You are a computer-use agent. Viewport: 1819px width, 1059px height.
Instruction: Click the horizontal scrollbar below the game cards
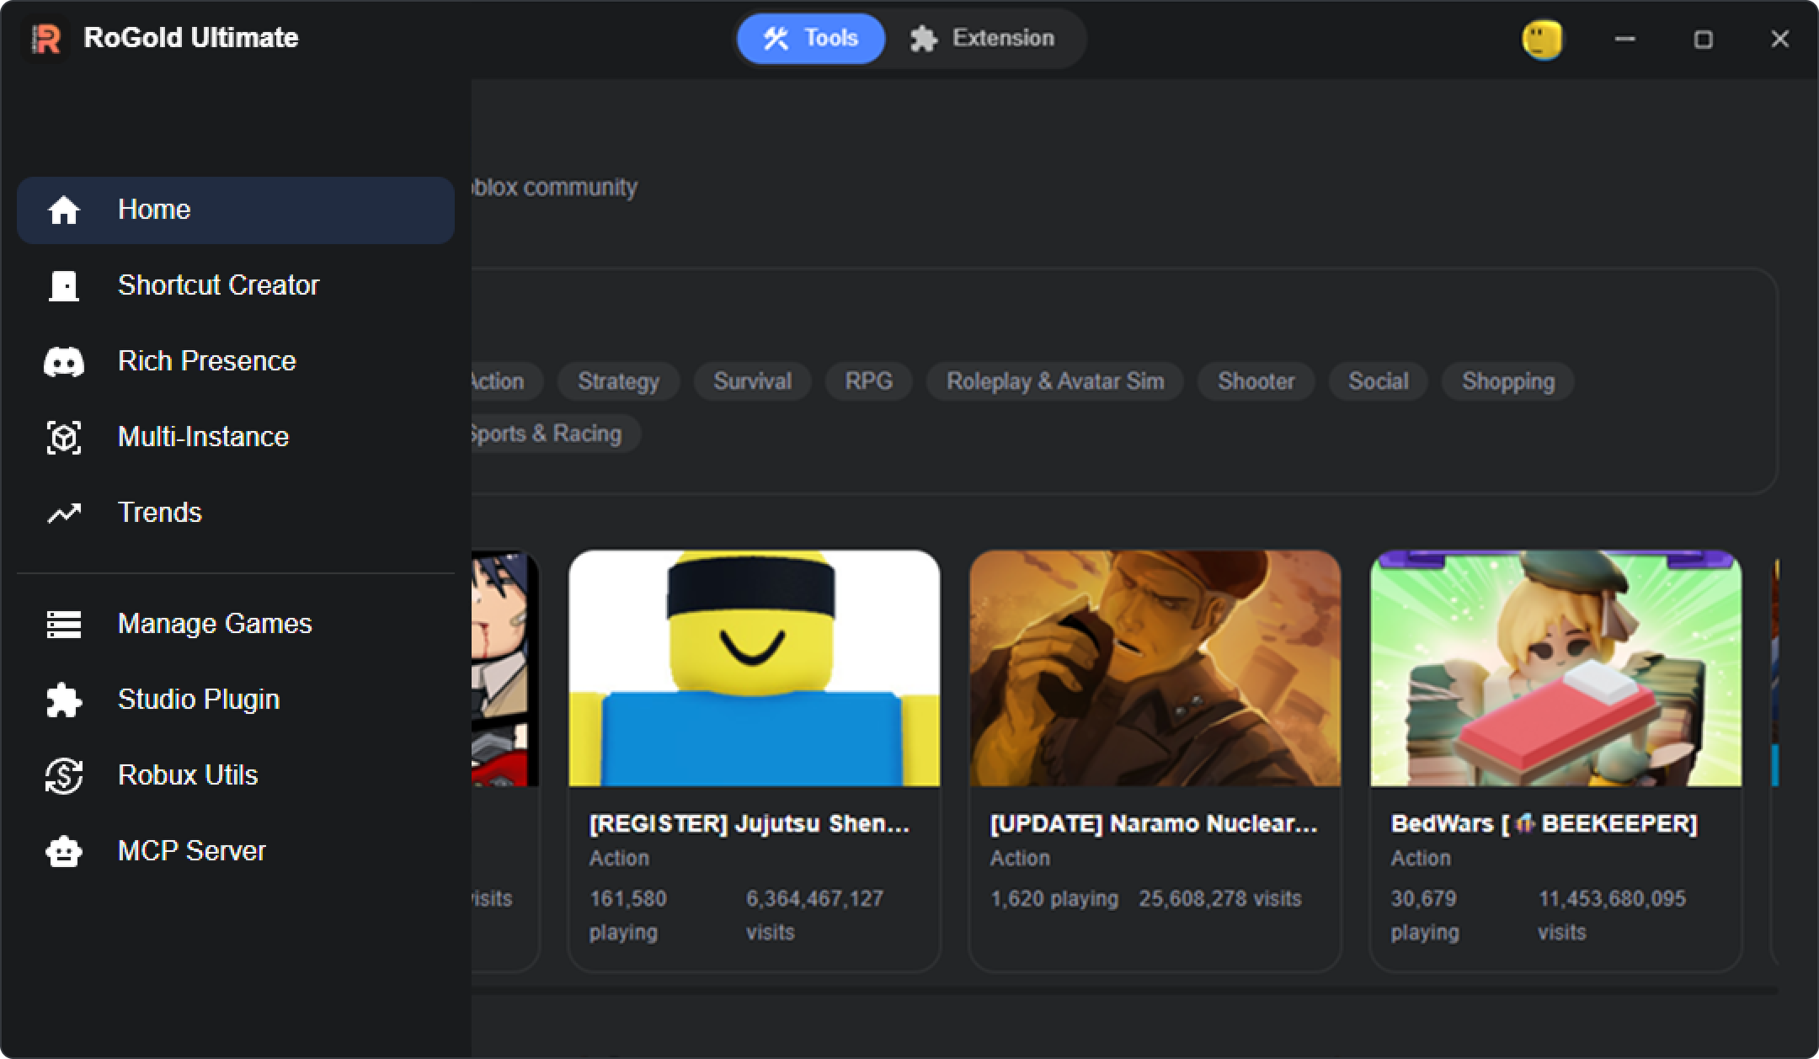click(1124, 992)
